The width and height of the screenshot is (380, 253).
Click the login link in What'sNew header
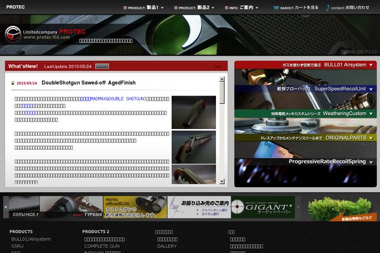click(x=218, y=66)
